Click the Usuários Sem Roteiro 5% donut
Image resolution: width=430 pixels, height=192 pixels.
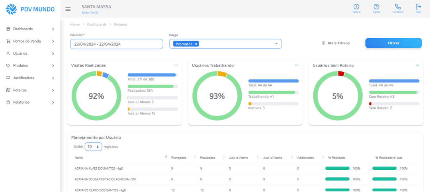click(338, 96)
